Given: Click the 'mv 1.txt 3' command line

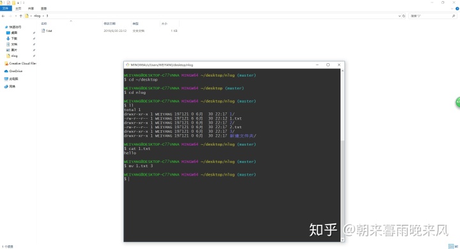Looking at the screenshot, I should pos(139,166).
